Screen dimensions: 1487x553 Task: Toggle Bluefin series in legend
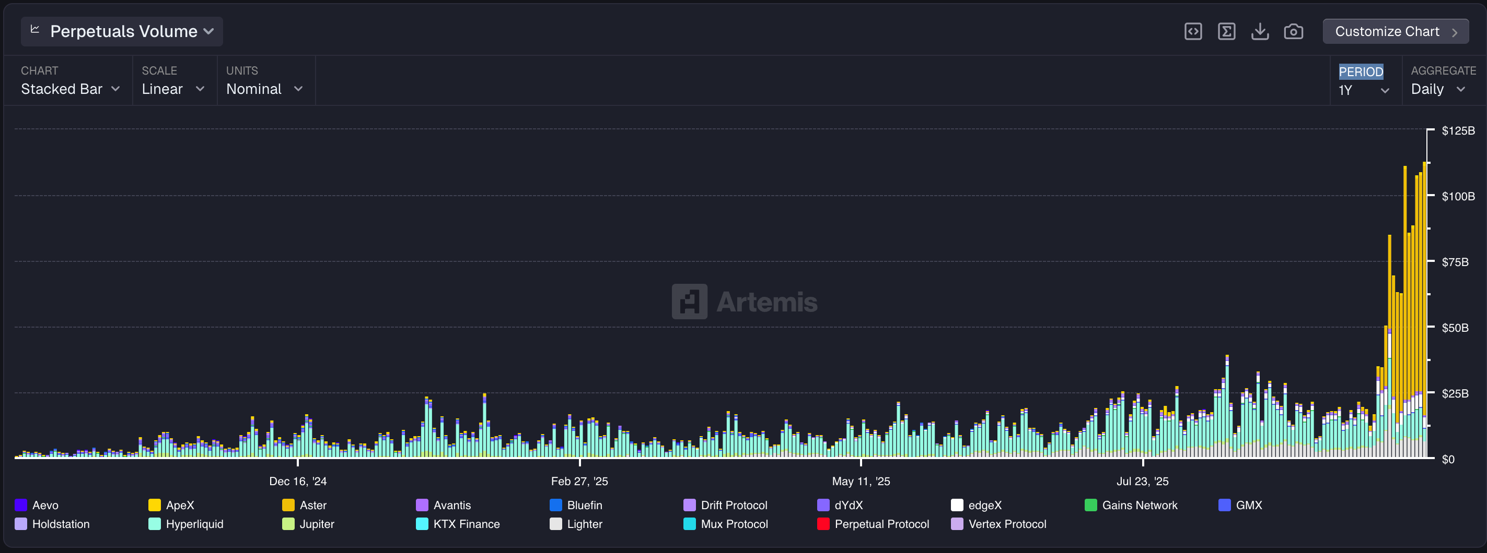pyautogui.click(x=575, y=505)
